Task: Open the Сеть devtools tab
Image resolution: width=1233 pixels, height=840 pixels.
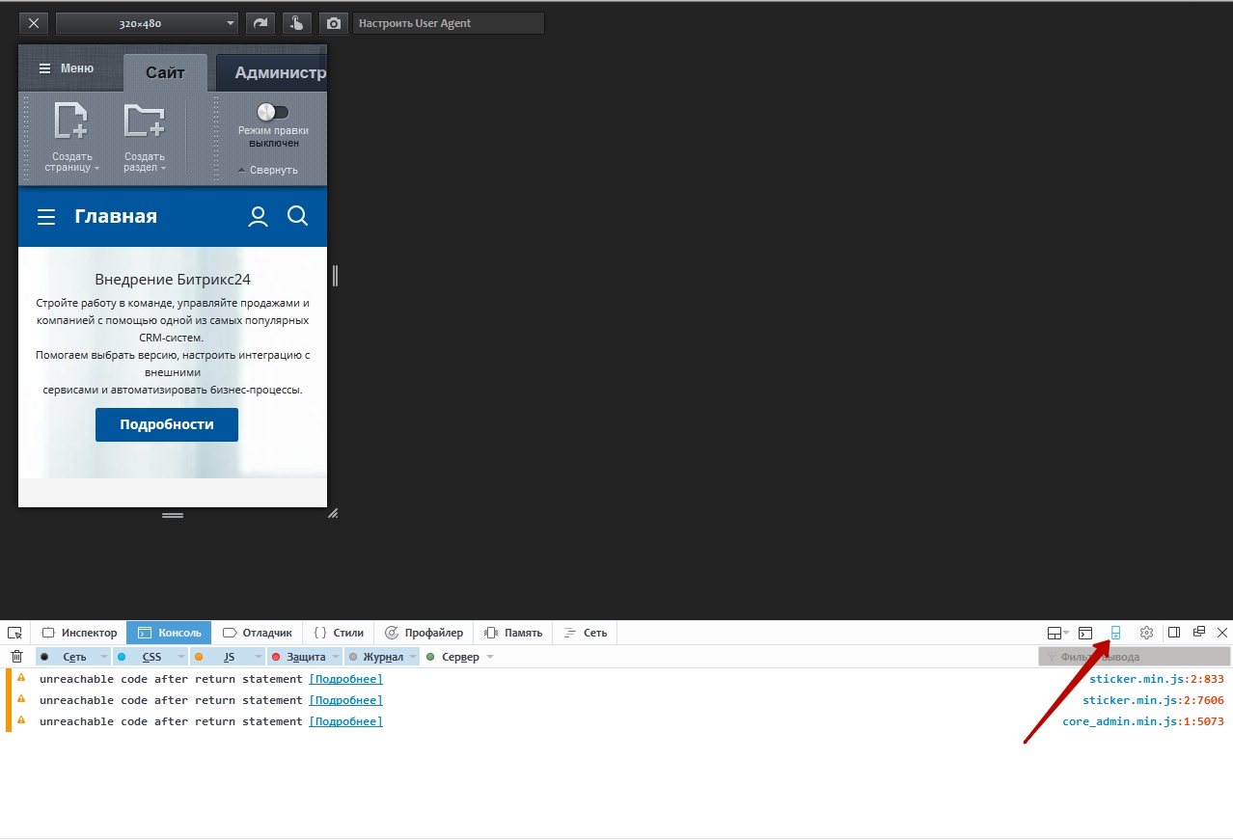Action: click(x=586, y=633)
